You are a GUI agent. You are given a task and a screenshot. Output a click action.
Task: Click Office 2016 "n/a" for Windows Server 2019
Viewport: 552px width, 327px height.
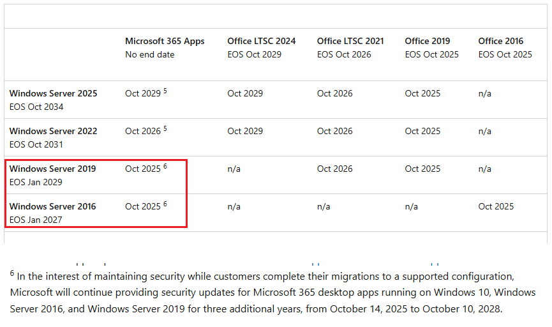[x=485, y=169]
